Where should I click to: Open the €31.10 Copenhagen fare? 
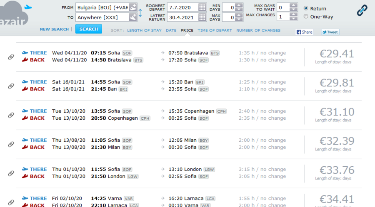pos(337,112)
